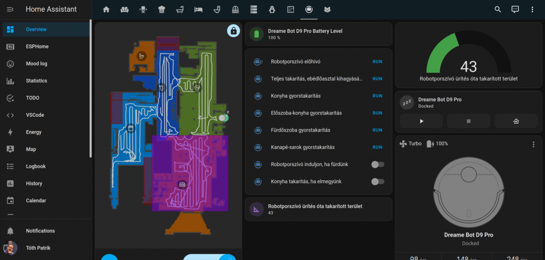
Task: Run Fürdőszoba gyorstakarítás script
Action: click(x=377, y=130)
